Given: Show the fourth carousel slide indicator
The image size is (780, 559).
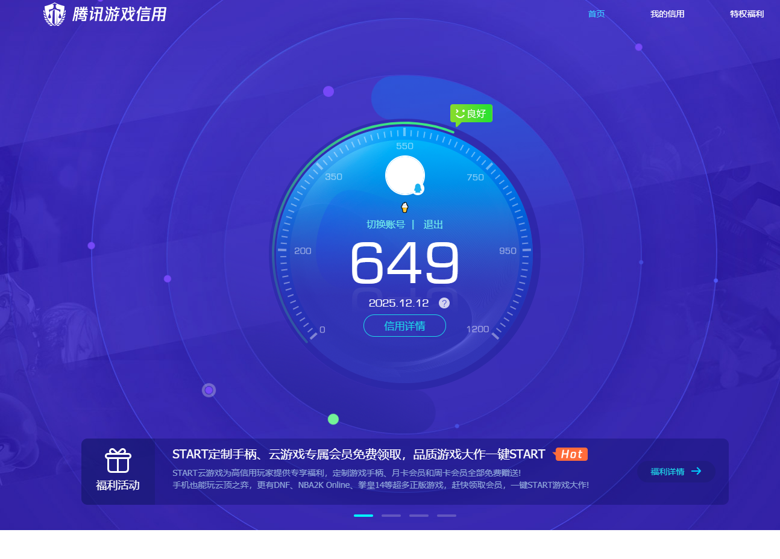Looking at the screenshot, I should [447, 516].
